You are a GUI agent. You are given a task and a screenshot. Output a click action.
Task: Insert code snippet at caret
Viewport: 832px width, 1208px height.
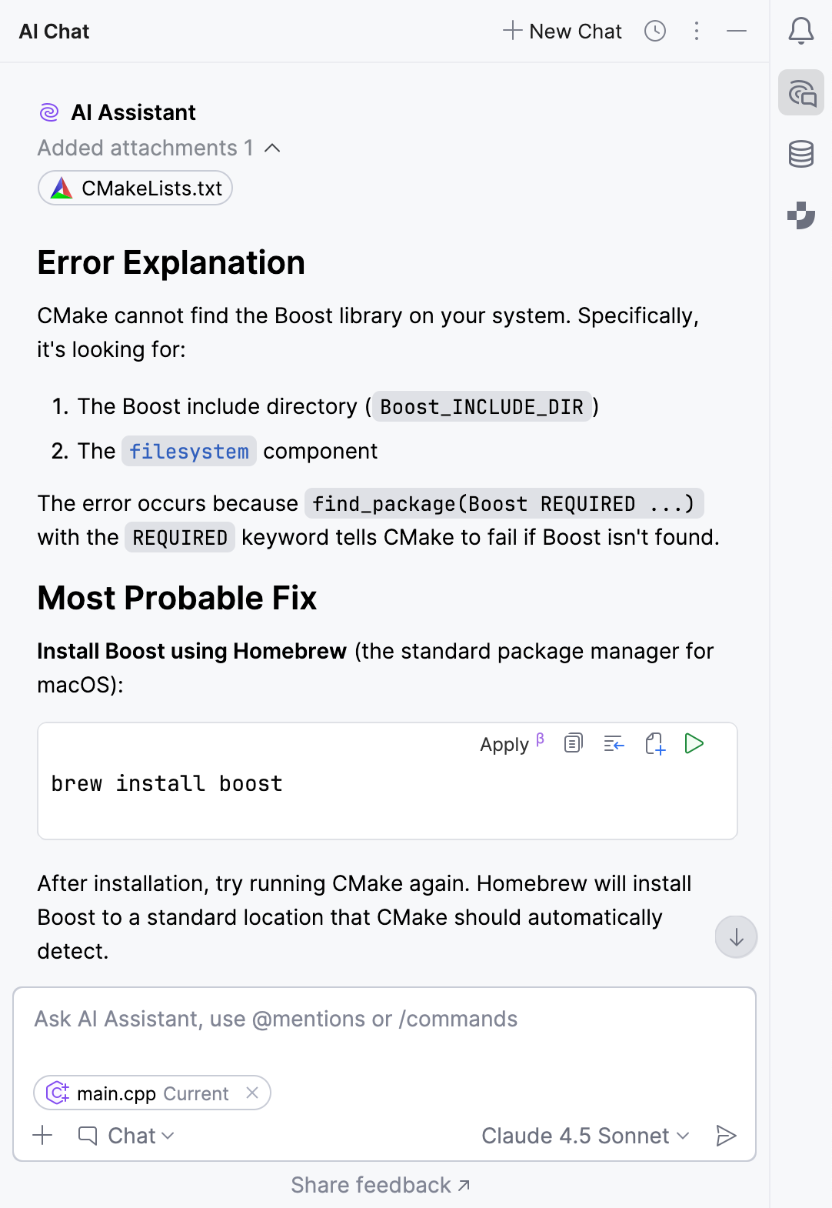click(x=614, y=743)
